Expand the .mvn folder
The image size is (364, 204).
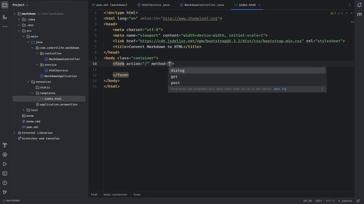pos(19,25)
